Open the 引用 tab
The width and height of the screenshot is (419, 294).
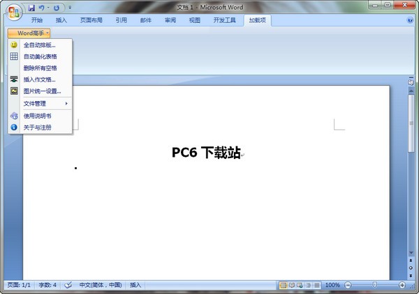tap(121, 20)
